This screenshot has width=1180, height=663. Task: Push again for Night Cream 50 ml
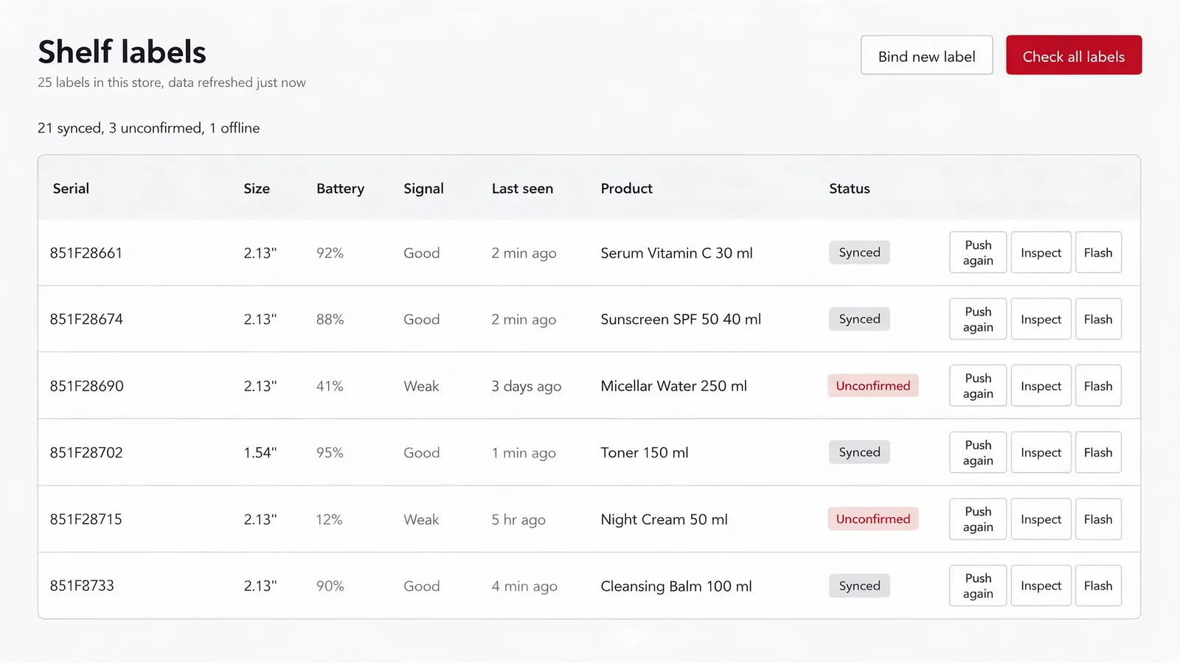(978, 519)
